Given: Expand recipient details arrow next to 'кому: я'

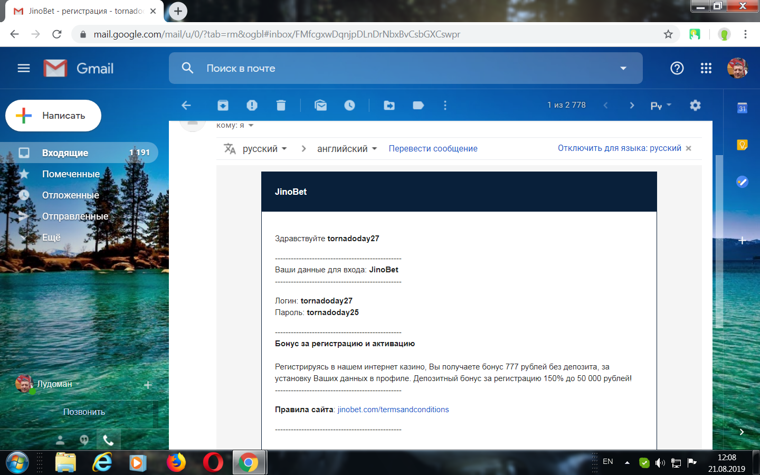Looking at the screenshot, I should point(251,126).
